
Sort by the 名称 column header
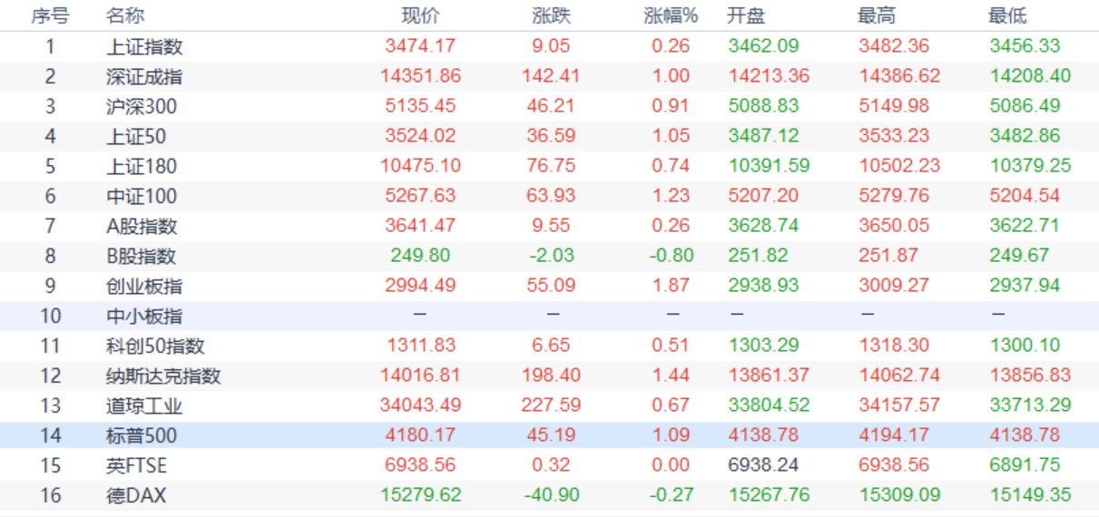(124, 16)
